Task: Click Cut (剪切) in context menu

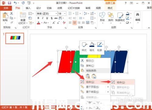Action: click(95, 61)
